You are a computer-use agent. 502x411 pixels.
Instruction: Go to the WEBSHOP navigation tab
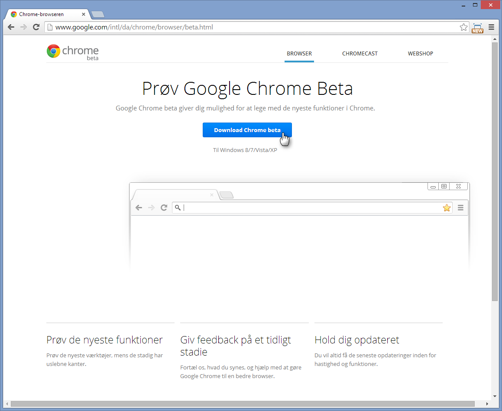[420, 54]
